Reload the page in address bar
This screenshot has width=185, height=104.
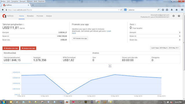(x=121, y=10)
